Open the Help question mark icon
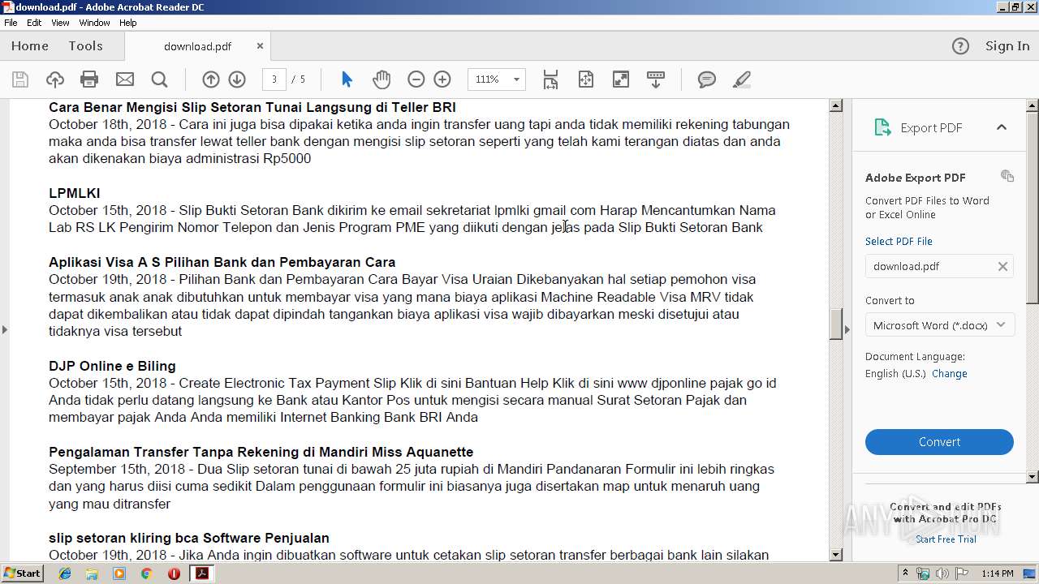The image size is (1039, 584). point(960,46)
